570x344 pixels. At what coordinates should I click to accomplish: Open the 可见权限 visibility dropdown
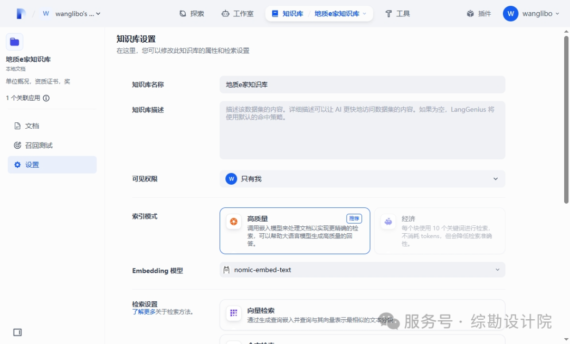[362, 179]
